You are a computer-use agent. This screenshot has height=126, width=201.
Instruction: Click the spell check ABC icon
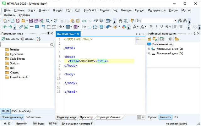click(56, 20)
